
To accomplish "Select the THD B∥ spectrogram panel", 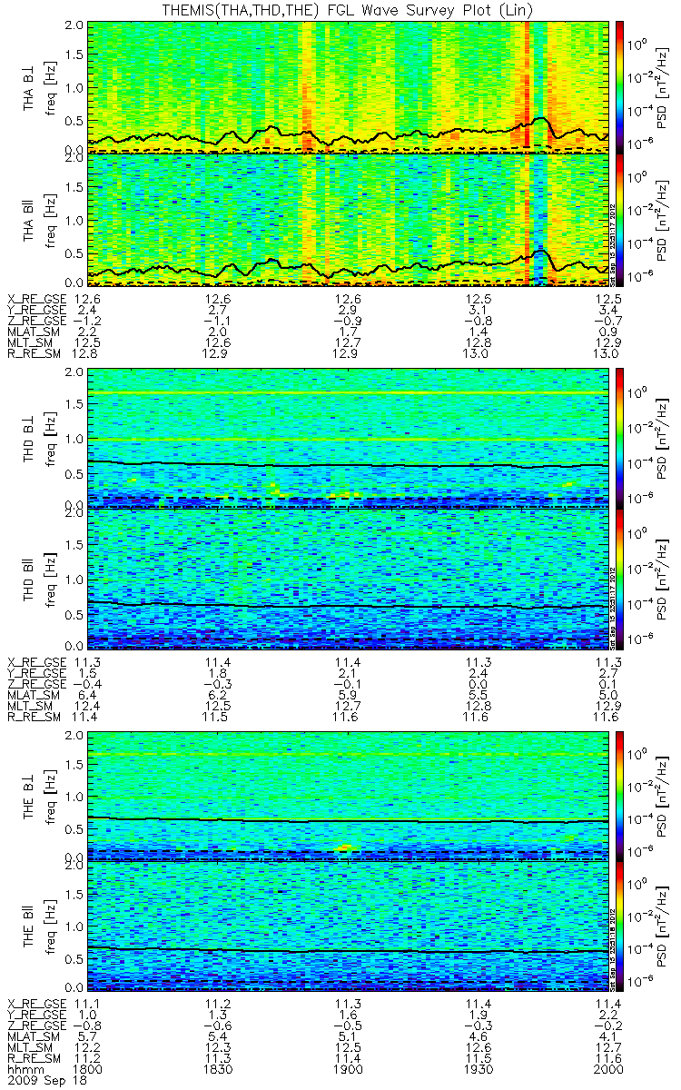I will pos(348,579).
